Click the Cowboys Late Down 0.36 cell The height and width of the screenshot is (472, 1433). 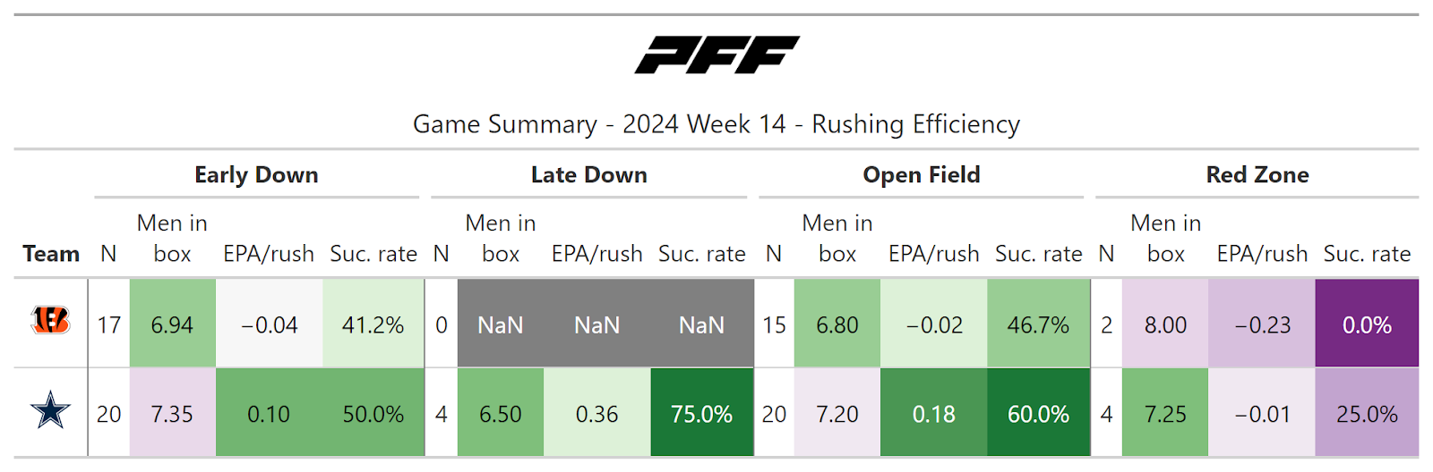click(x=596, y=414)
